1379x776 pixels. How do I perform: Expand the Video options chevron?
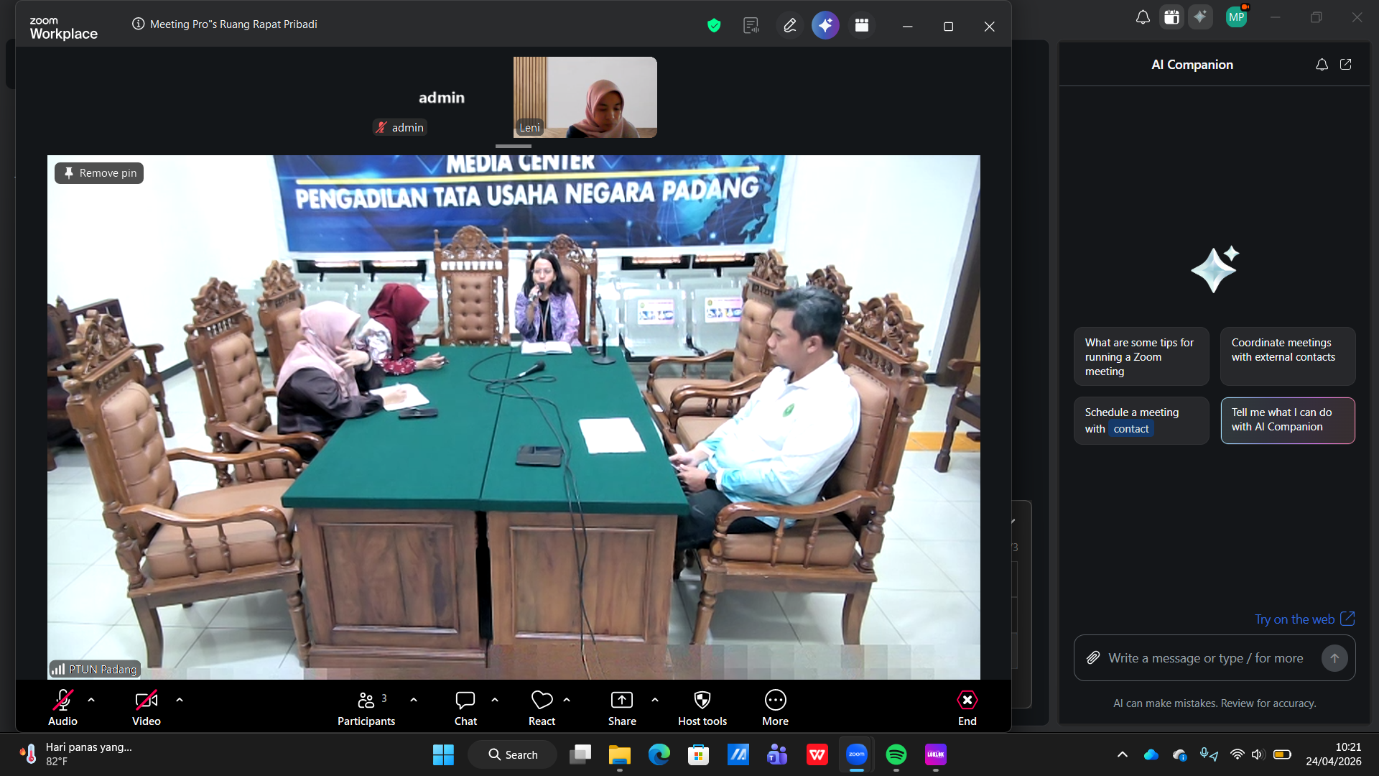tap(179, 701)
